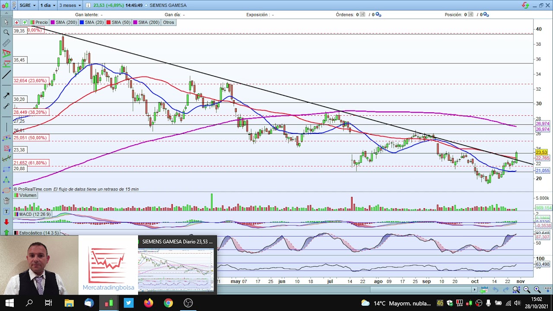Image resolution: width=553 pixels, height=311 pixels.
Task: Click the SMA (200) label beside Otros
Action: point(146,22)
